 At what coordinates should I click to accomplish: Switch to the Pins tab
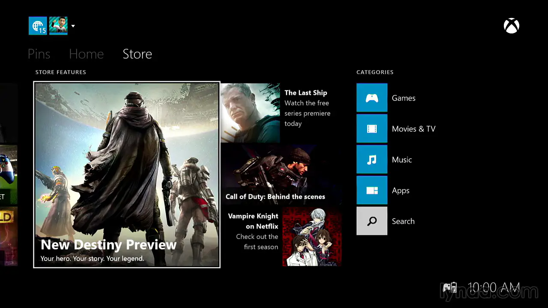pyautogui.click(x=39, y=54)
